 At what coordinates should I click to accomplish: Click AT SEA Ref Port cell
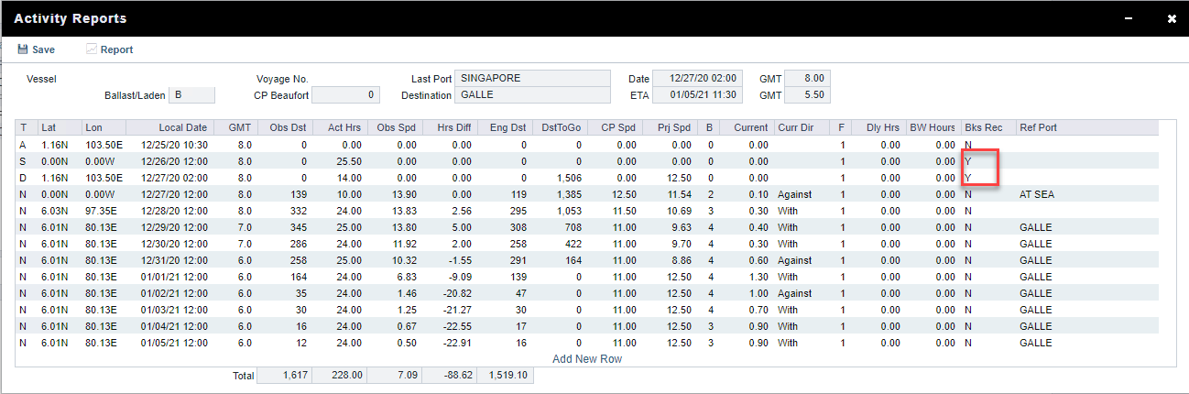(1036, 194)
